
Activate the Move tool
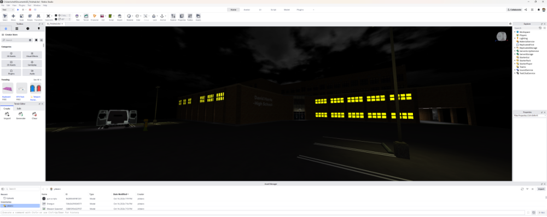(13, 17)
